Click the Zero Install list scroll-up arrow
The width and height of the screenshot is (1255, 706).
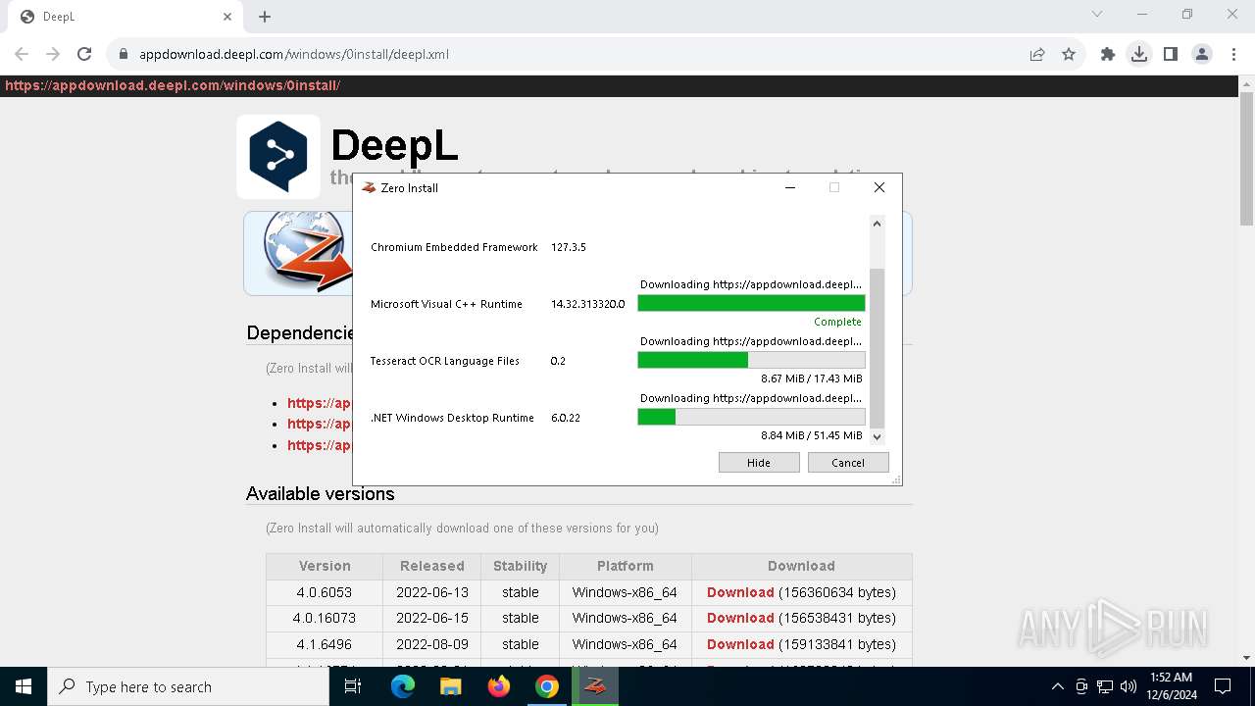click(x=878, y=224)
